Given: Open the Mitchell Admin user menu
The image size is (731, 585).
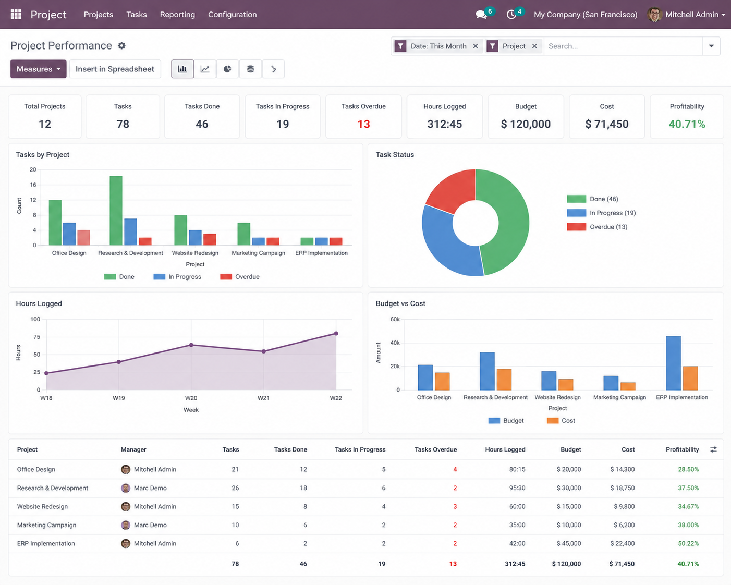Looking at the screenshot, I should point(686,15).
